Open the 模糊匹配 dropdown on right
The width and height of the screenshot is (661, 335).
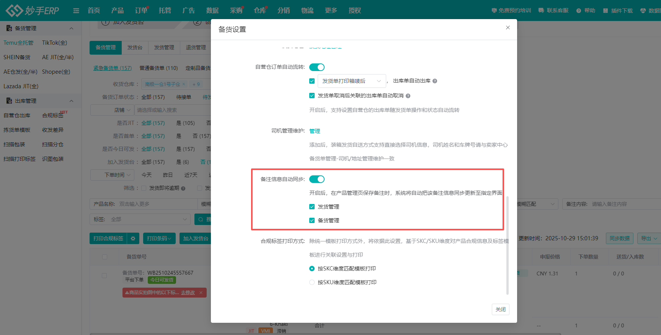point(536,204)
